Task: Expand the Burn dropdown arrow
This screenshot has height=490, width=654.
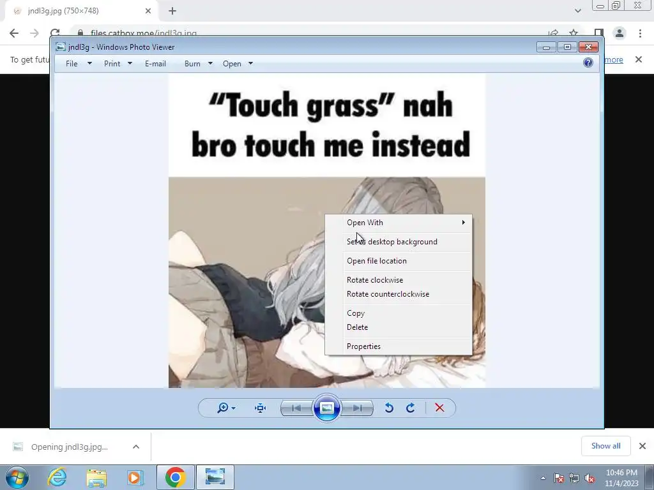Action: click(210, 63)
